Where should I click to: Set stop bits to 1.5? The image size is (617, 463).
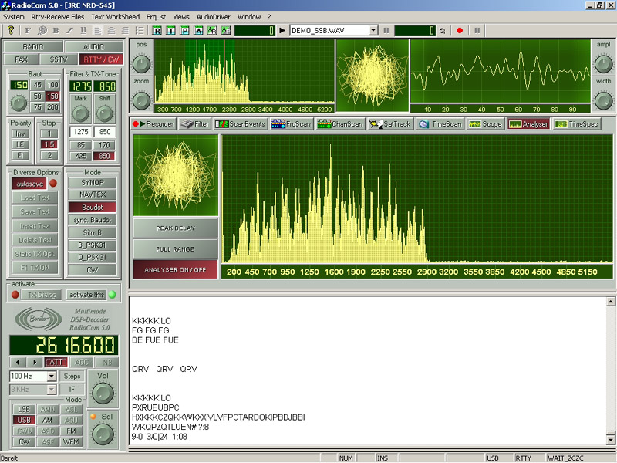click(x=49, y=144)
